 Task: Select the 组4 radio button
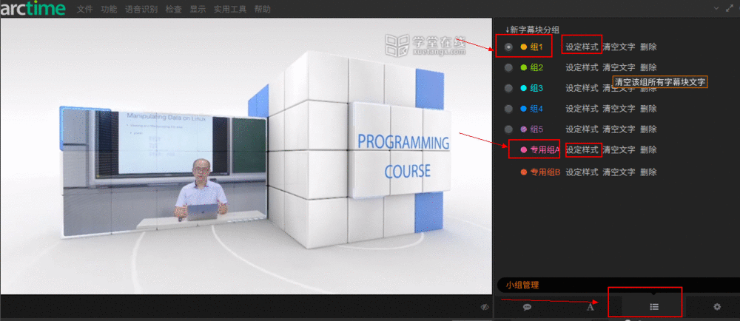point(508,109)
